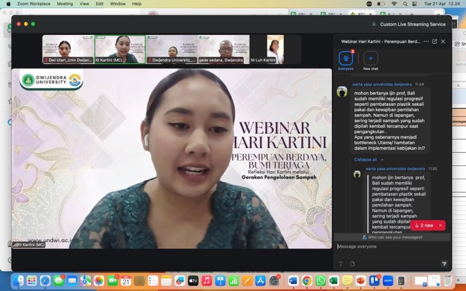Viewport: 466px width, 291px height.
Task: Jump to the 2 new messages
Action: 424,226
